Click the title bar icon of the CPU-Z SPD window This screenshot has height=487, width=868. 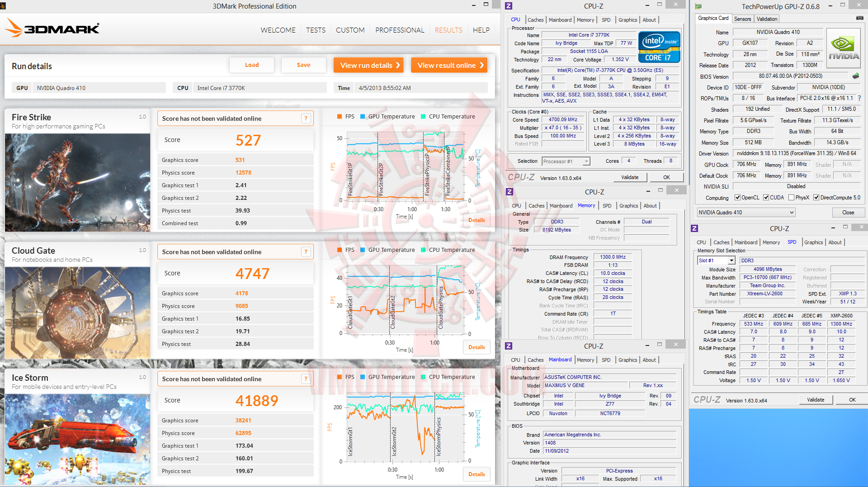[x=694, y=228]
